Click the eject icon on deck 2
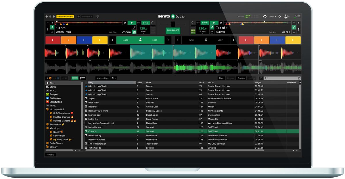 point(294,32)
